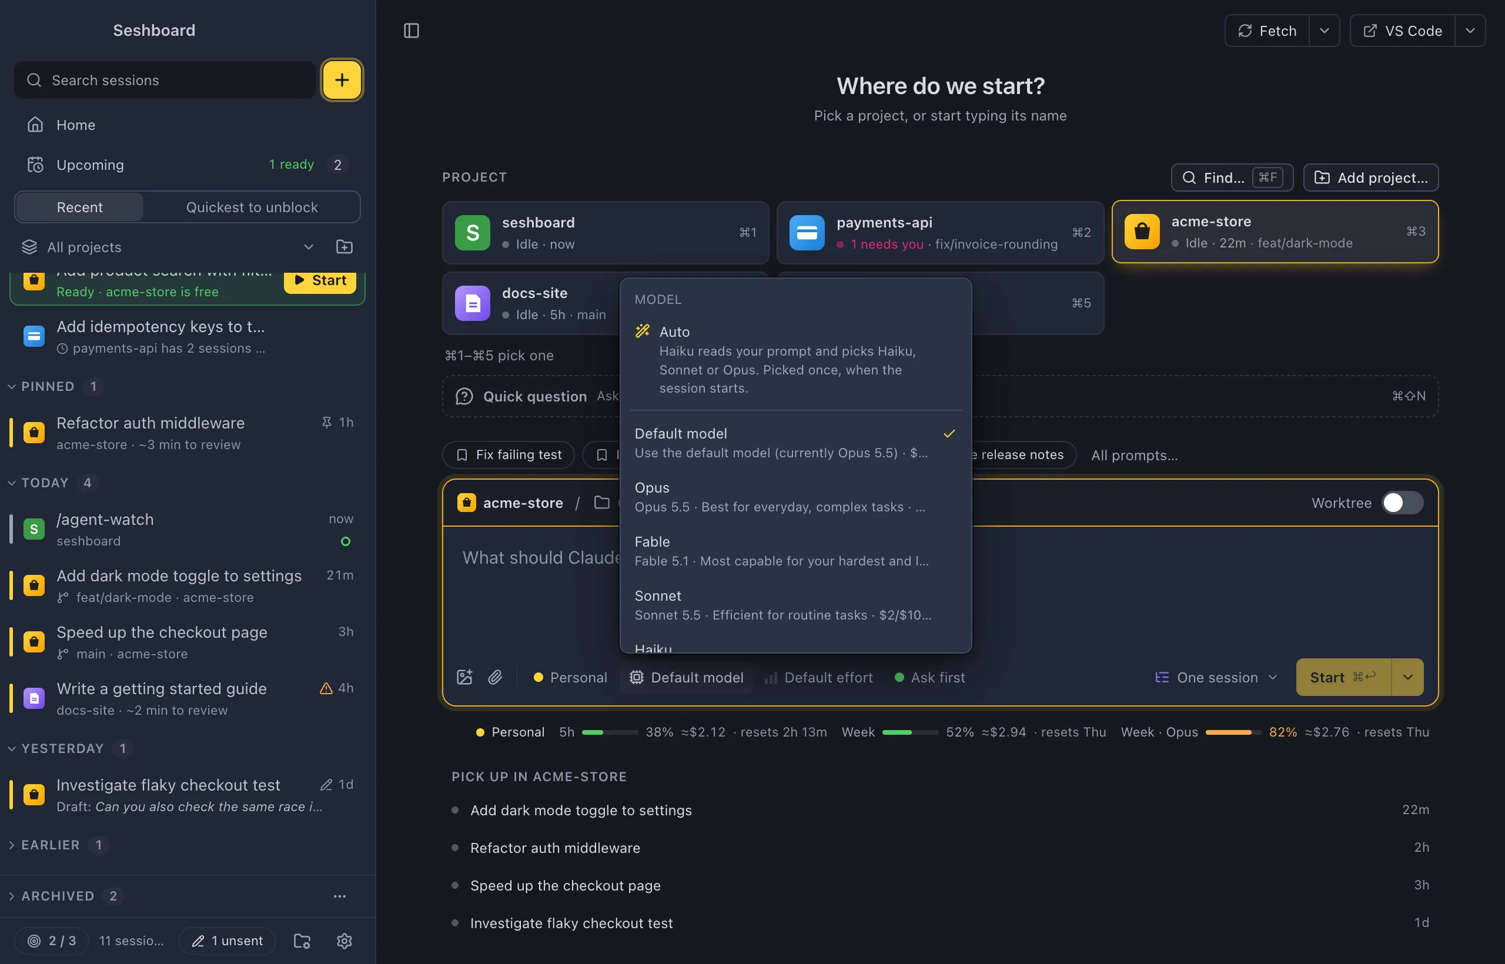Open the Start button split arrow

pos(1407,677)
